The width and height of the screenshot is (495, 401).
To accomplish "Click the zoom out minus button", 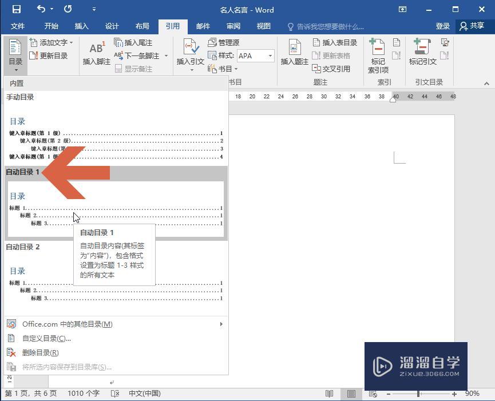I will pos(389,394).
